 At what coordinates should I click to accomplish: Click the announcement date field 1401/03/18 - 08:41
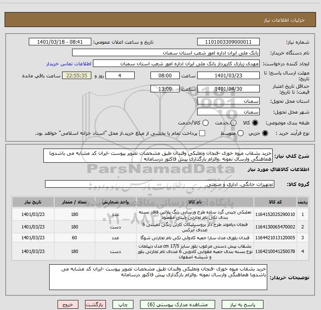[60, 42]
